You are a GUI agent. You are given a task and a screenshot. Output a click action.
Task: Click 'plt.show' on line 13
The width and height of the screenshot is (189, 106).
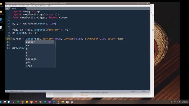[x=18, y=48]
